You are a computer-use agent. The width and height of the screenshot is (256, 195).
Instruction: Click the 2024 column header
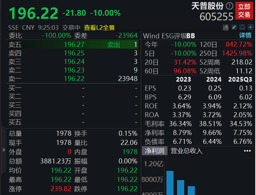pyautogui.click(x=214, y=80)
